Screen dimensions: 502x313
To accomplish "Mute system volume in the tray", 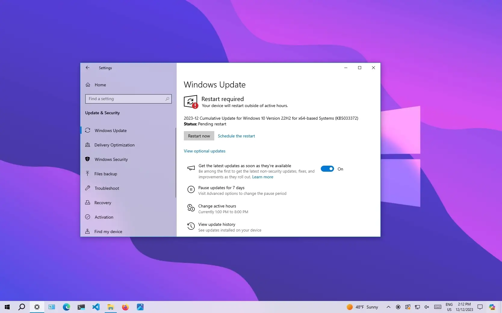I will 427,307.
